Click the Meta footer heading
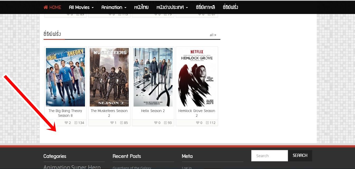This screenshot has width=355, height=169. click(x=187, y=156)
